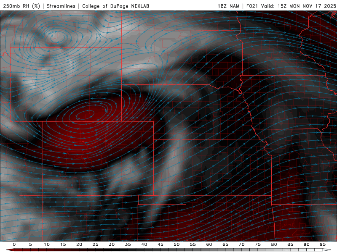Image resolution: width=337 pixels, height=252 pixels.
Task: Click the colorbar label "90"
Action: (x=306, y=244)
